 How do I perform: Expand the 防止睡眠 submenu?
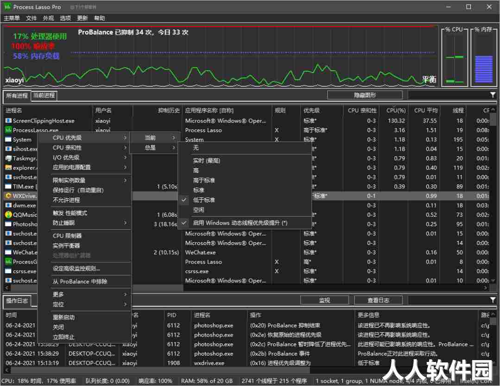click(85, 223)
